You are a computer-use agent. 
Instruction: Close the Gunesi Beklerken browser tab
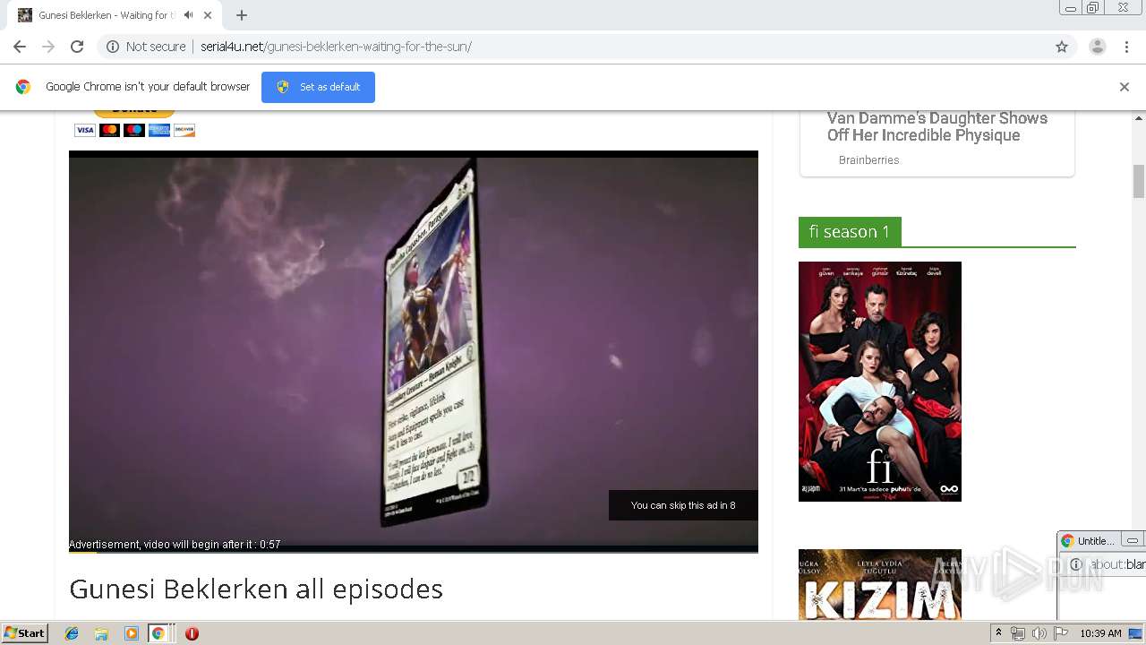tap(208, 15)
